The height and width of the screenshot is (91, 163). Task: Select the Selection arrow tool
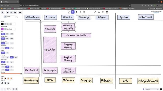click(x=73, y=12)
